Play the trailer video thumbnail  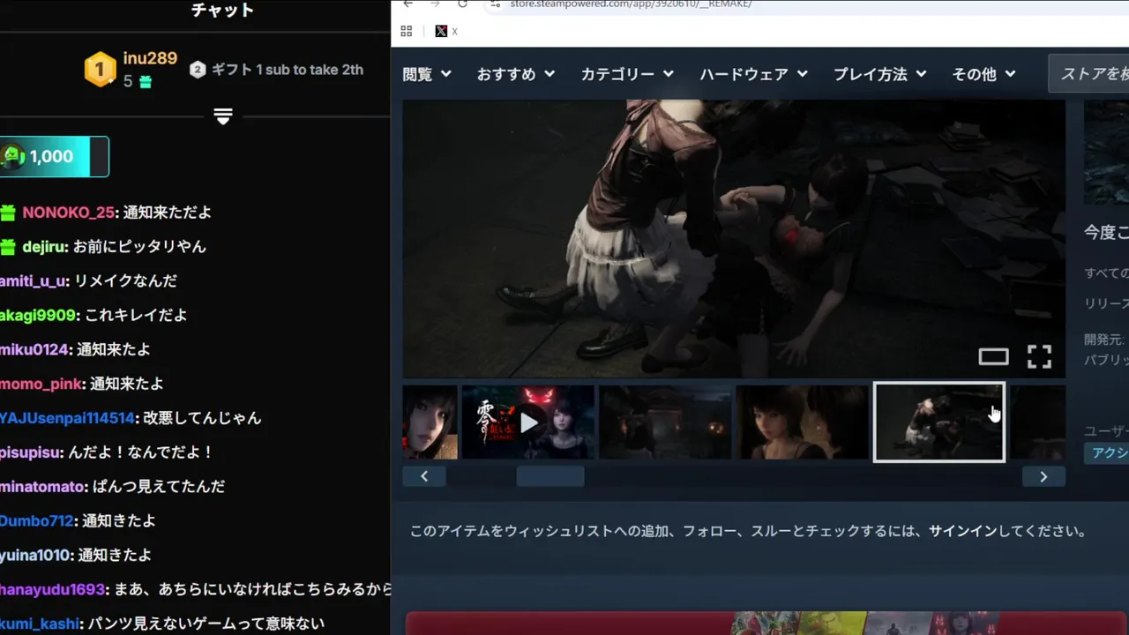coord(528,422)
